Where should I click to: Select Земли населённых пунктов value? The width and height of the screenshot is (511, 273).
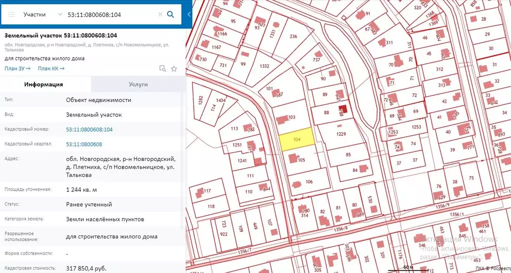click(105, 219)
